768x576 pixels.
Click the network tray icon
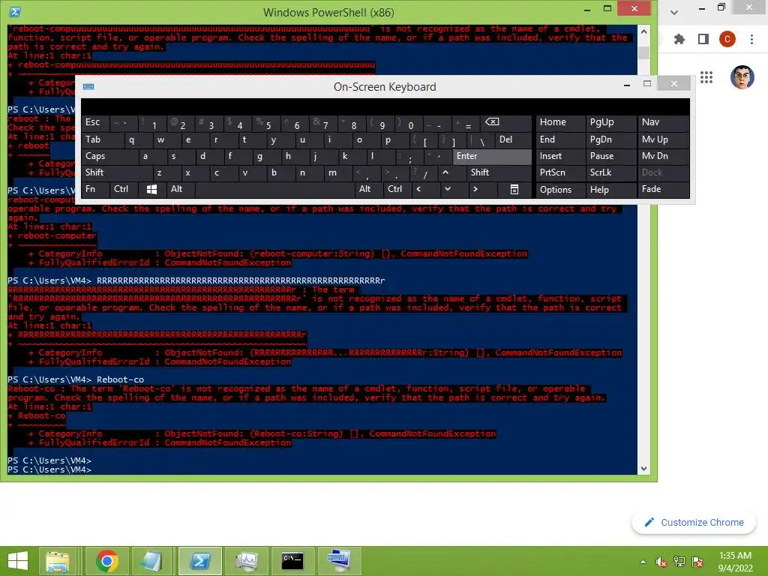click(679, 562)
